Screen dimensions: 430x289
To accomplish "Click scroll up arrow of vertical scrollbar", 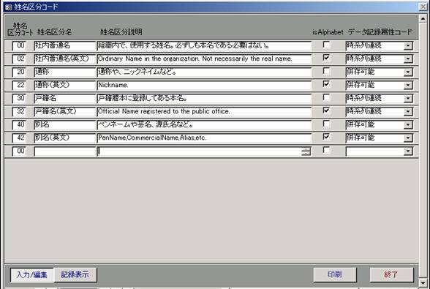I will pyautogui.click(x=423, y=19).
